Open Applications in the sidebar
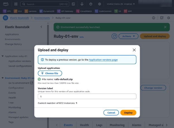The width and height of the screenshot is (174, 128). (12, 34)
